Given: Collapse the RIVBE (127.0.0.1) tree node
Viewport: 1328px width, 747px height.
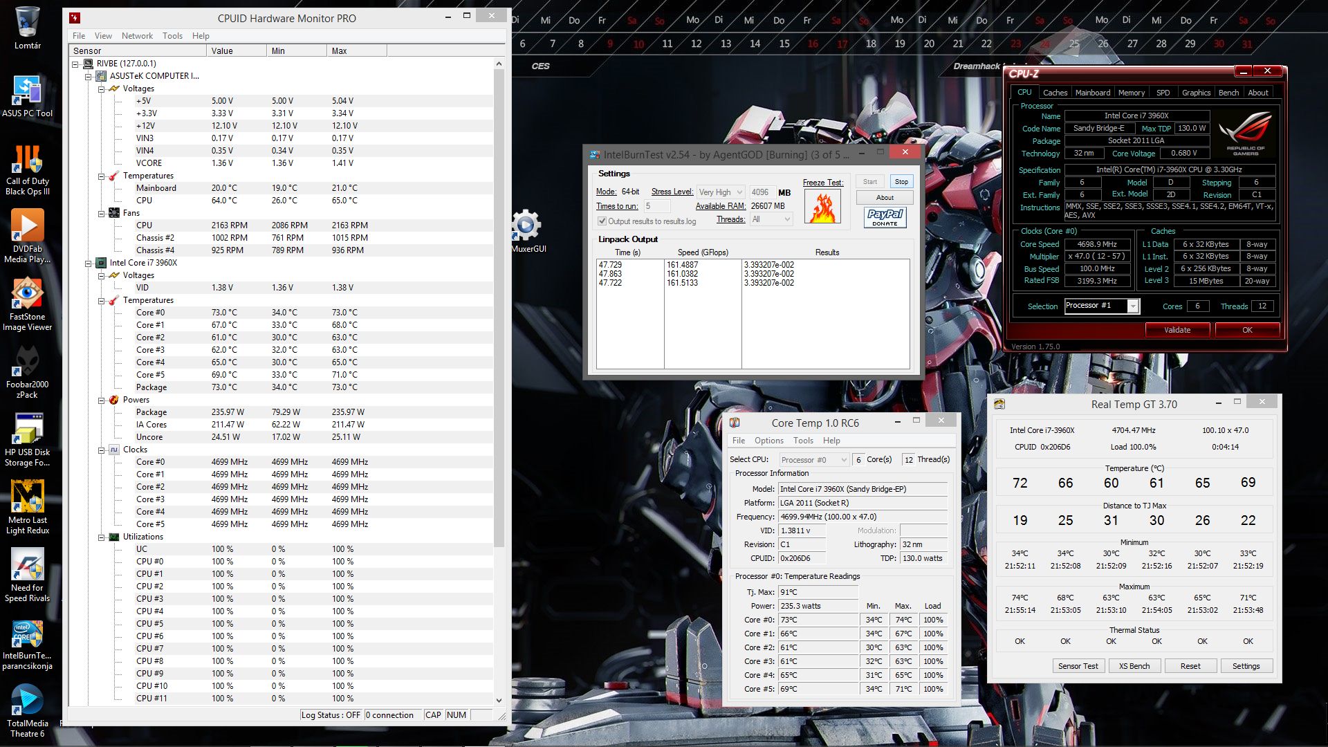Looking at the screenshot, I should point(75,64).
